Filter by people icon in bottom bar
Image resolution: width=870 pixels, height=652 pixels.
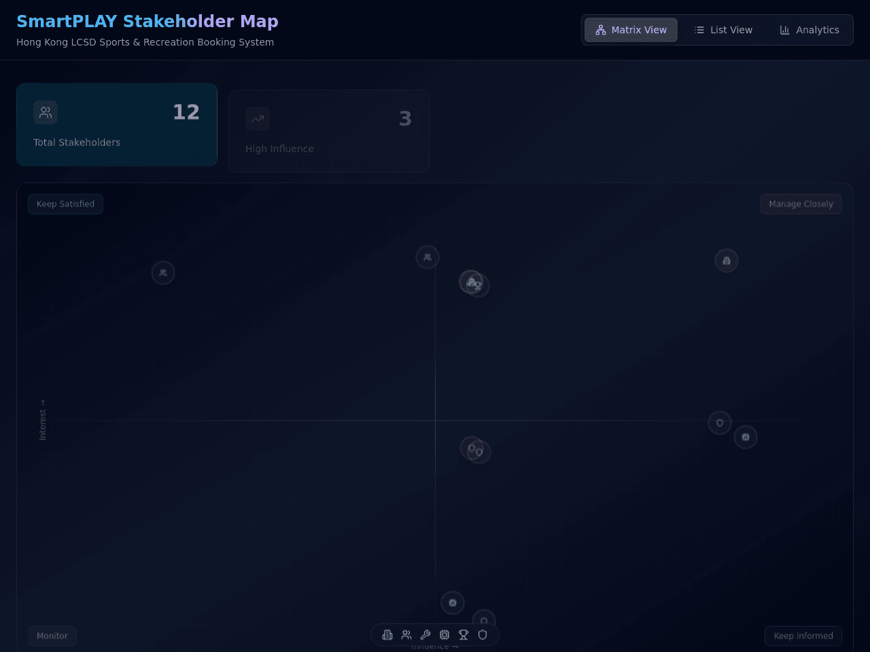click(x=406, y=635)
